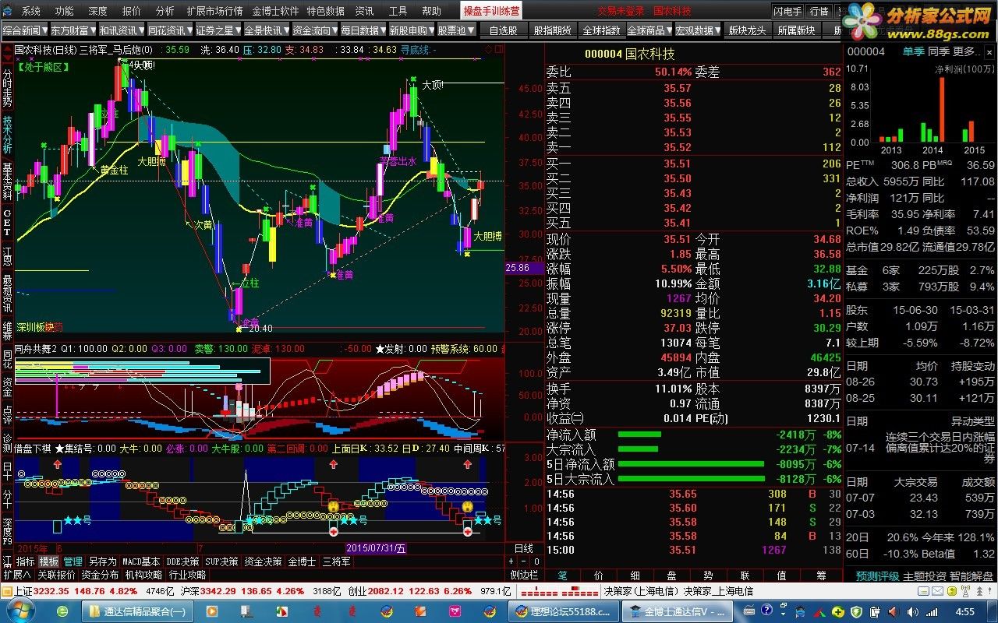This screenshot has height=623, width=998.
Task: Open the 特色数据 menu
Action: (x=325, y=11)
